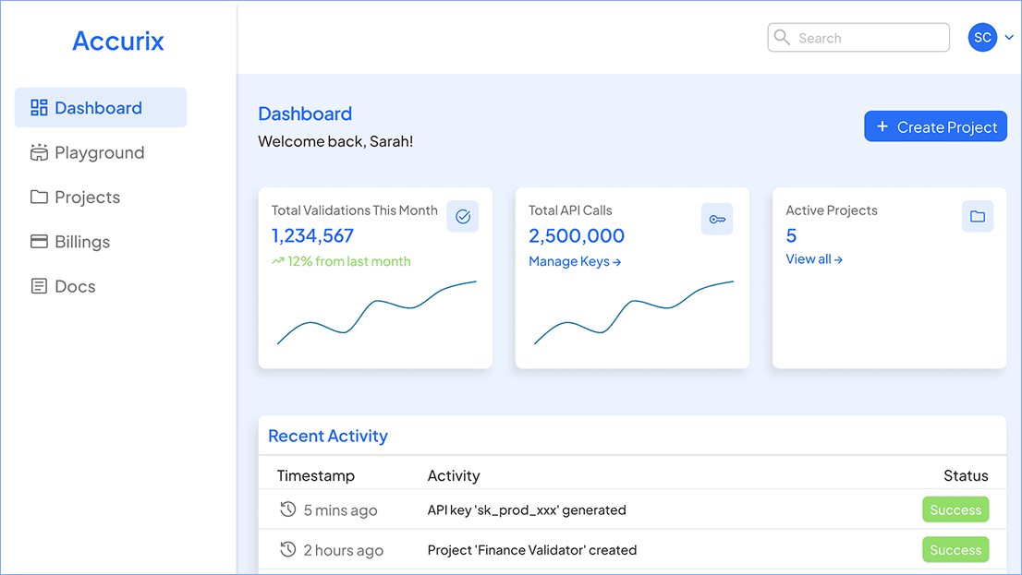Screen dimensions: 1022x575
Task: Click the key icon on Total API Calls card
Action: pos(717,219)
